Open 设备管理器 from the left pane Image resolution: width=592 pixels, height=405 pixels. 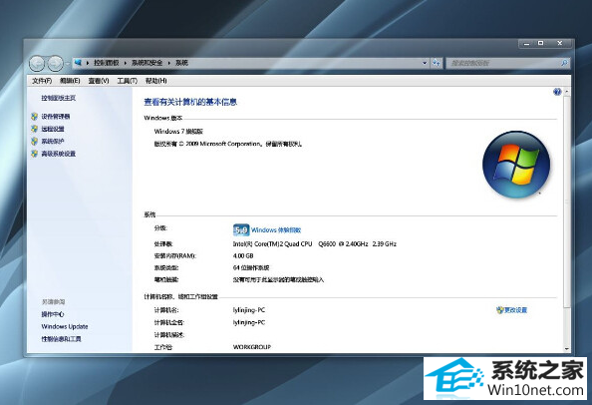point(56,117)
